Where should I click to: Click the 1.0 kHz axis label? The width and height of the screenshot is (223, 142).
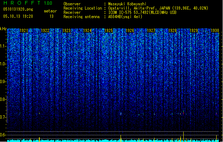coord(3,64)
